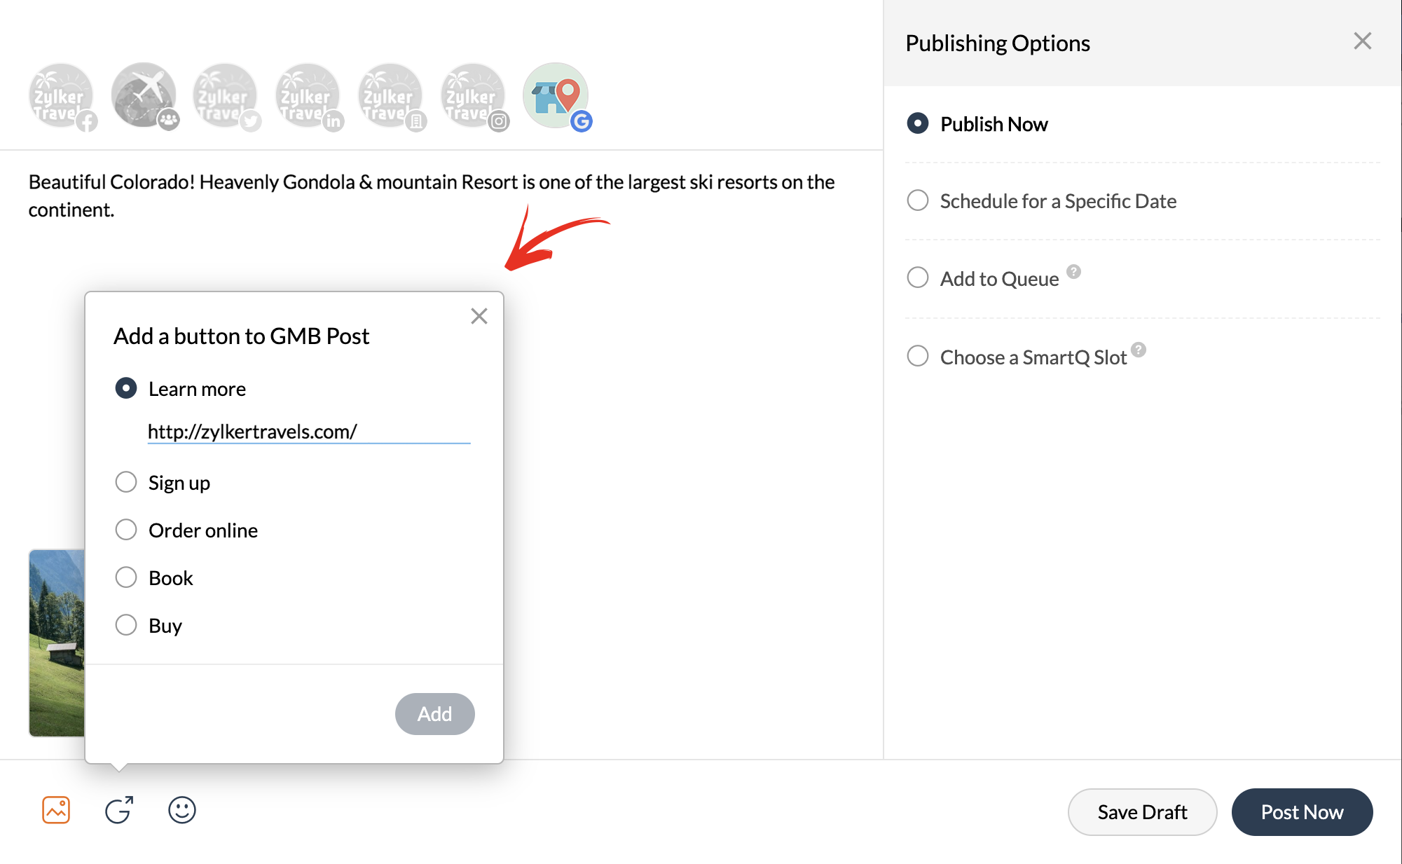
Task: Select the Zylker Travel LinkedIn profile icon
Action: (308, 96)
